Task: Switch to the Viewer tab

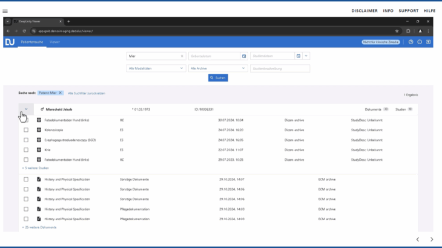Action: click(54, 42)
